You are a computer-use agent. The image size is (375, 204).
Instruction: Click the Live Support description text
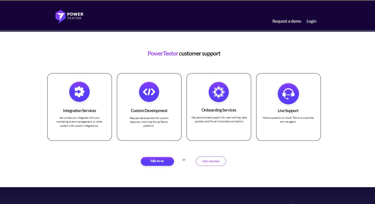pyautogui.click(x=288, y=120)
